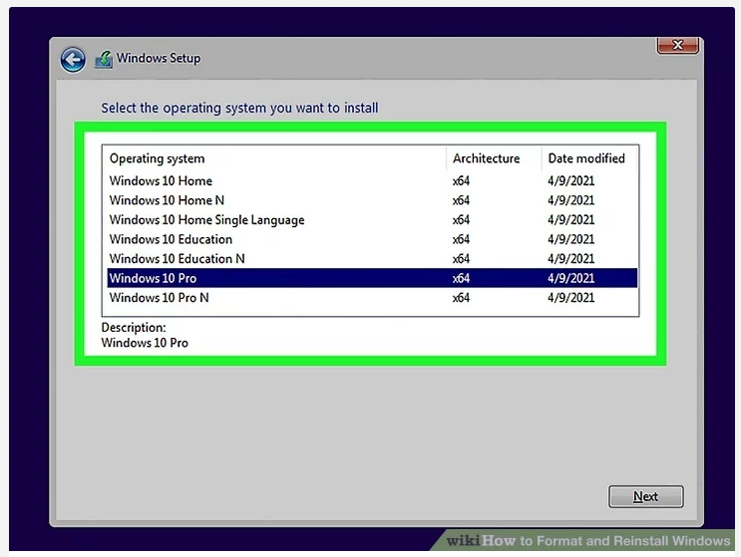The image size is (741, 557).
Task: Click the Operating system column header
Action: (x=157, y=158)
